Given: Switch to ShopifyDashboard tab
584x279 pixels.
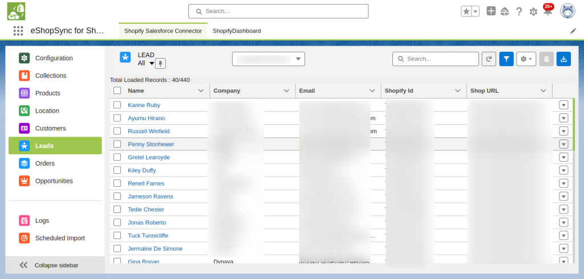Looking at the screenshot, I should coord(237,31).
